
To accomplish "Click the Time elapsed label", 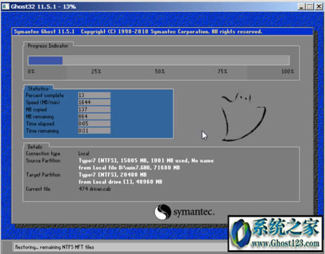I will coord(40,124).
